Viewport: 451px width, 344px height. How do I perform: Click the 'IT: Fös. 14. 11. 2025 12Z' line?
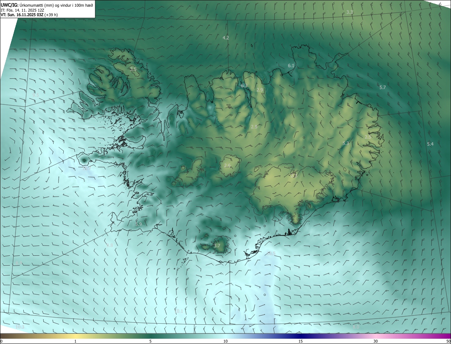pos(22,10)
